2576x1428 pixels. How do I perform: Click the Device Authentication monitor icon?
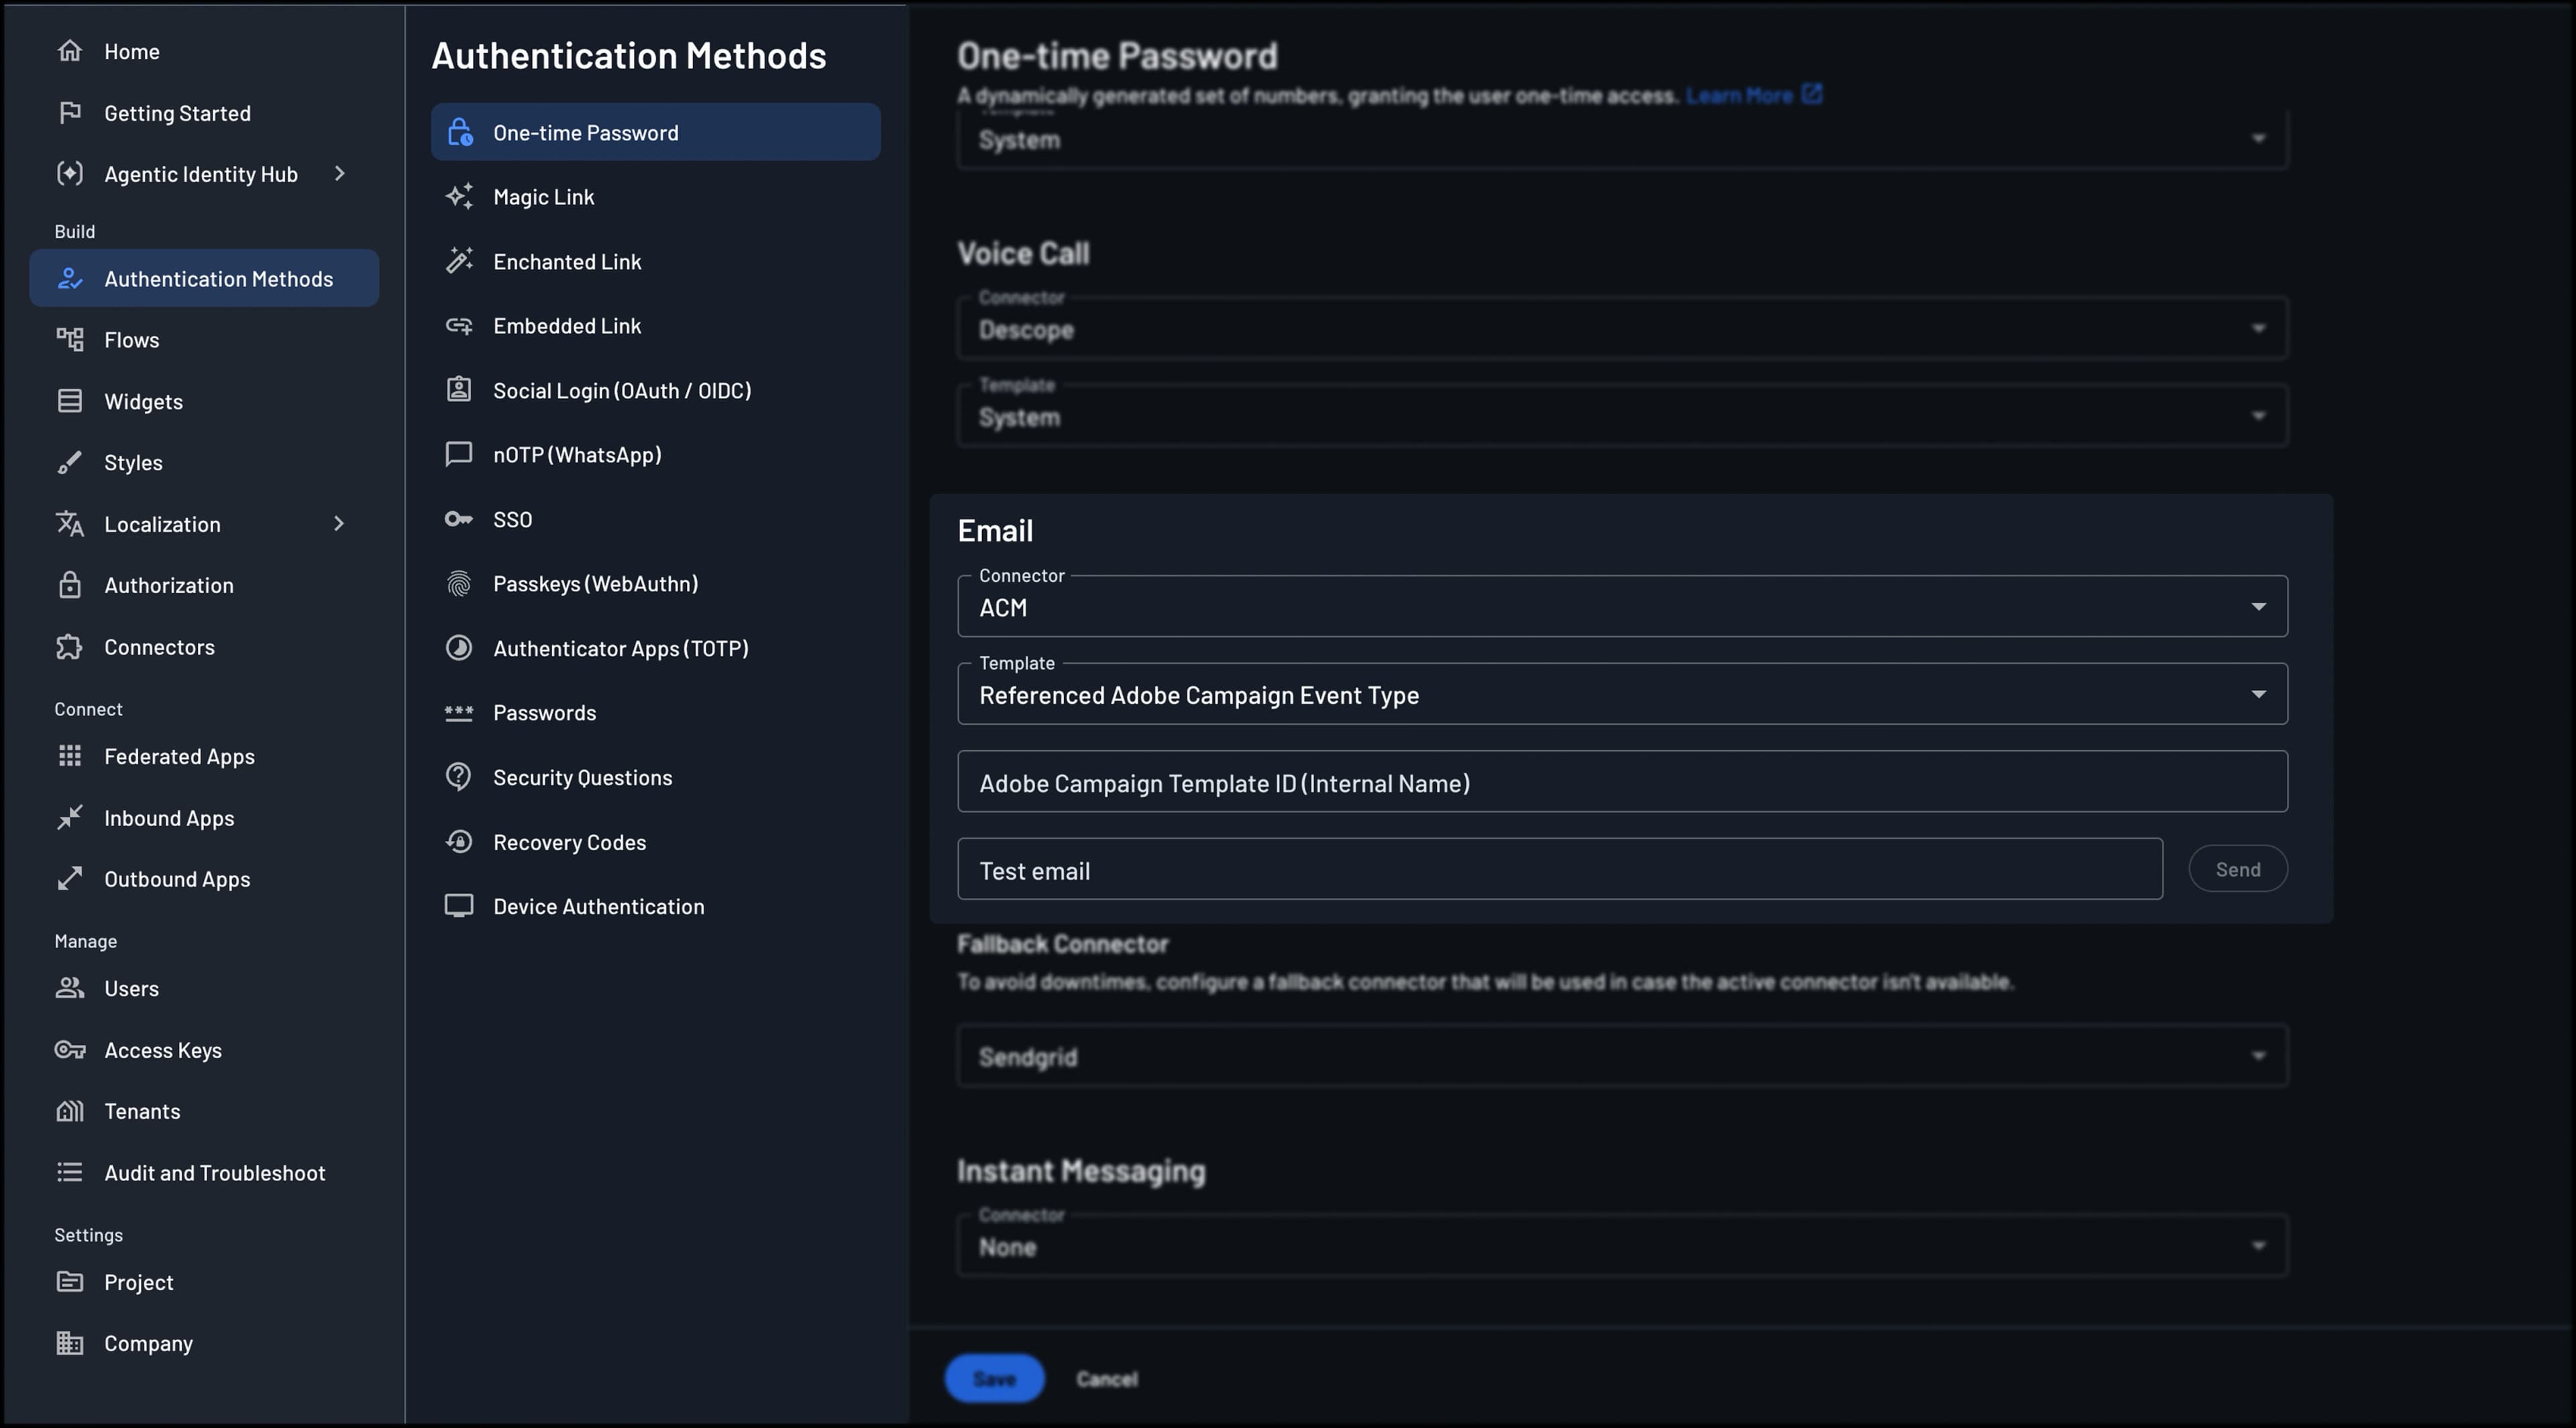459,905
